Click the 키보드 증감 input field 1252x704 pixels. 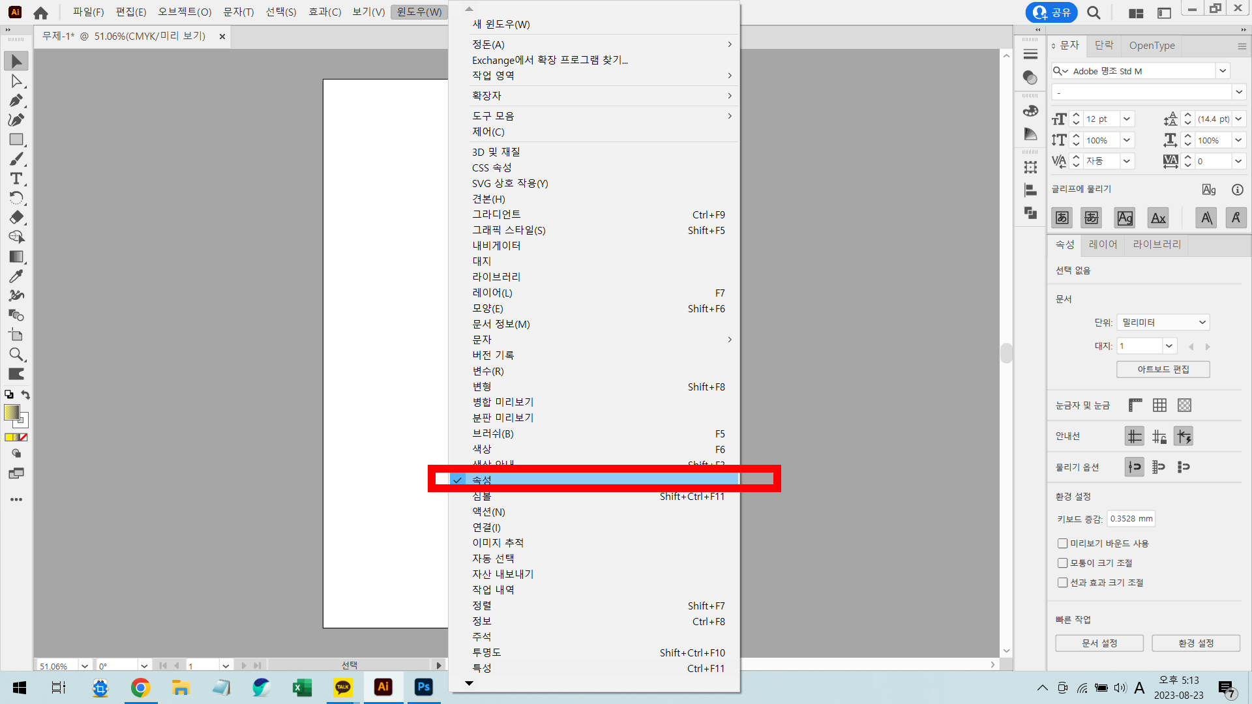pos(1131,519)
